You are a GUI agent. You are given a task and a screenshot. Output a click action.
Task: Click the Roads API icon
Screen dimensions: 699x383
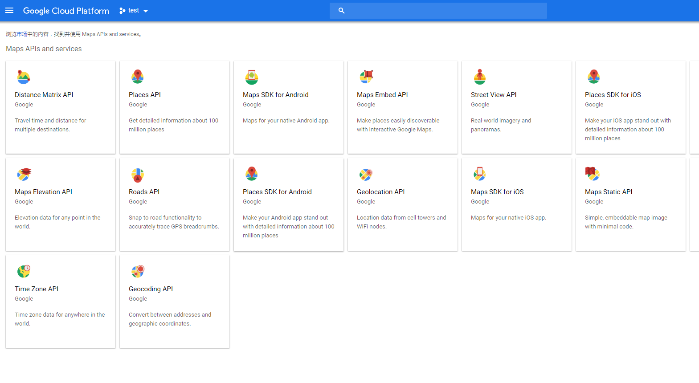[138, 175]
